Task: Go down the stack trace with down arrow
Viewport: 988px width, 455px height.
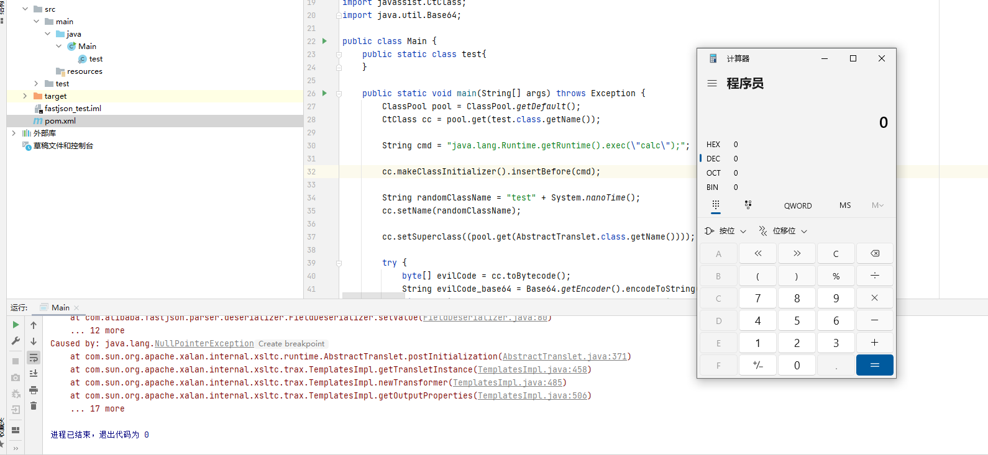Action: [x=34, y=341]
